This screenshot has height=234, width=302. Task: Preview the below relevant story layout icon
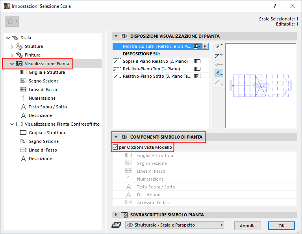coord(219,82)
